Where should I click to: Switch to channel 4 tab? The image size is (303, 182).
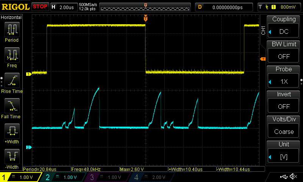(150, 177)
